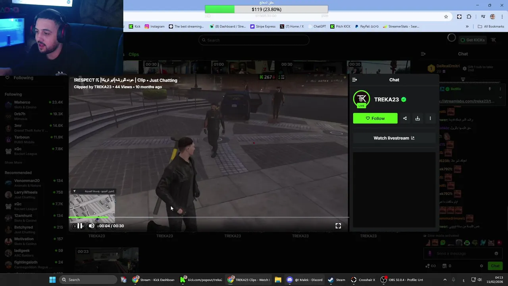Open File Explorer from taskbar

click(x=278, y=280)
